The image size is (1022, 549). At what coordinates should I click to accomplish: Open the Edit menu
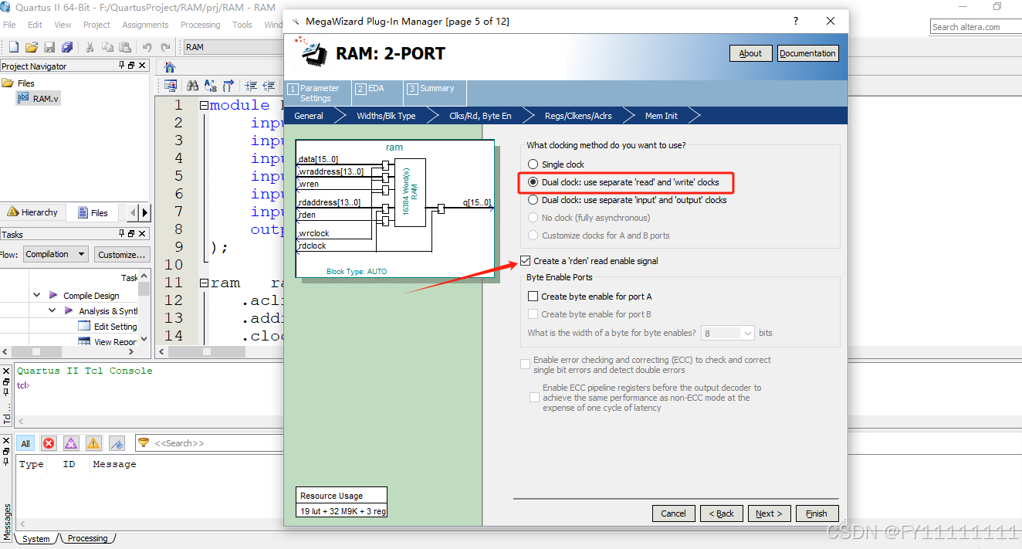(35, 25)
